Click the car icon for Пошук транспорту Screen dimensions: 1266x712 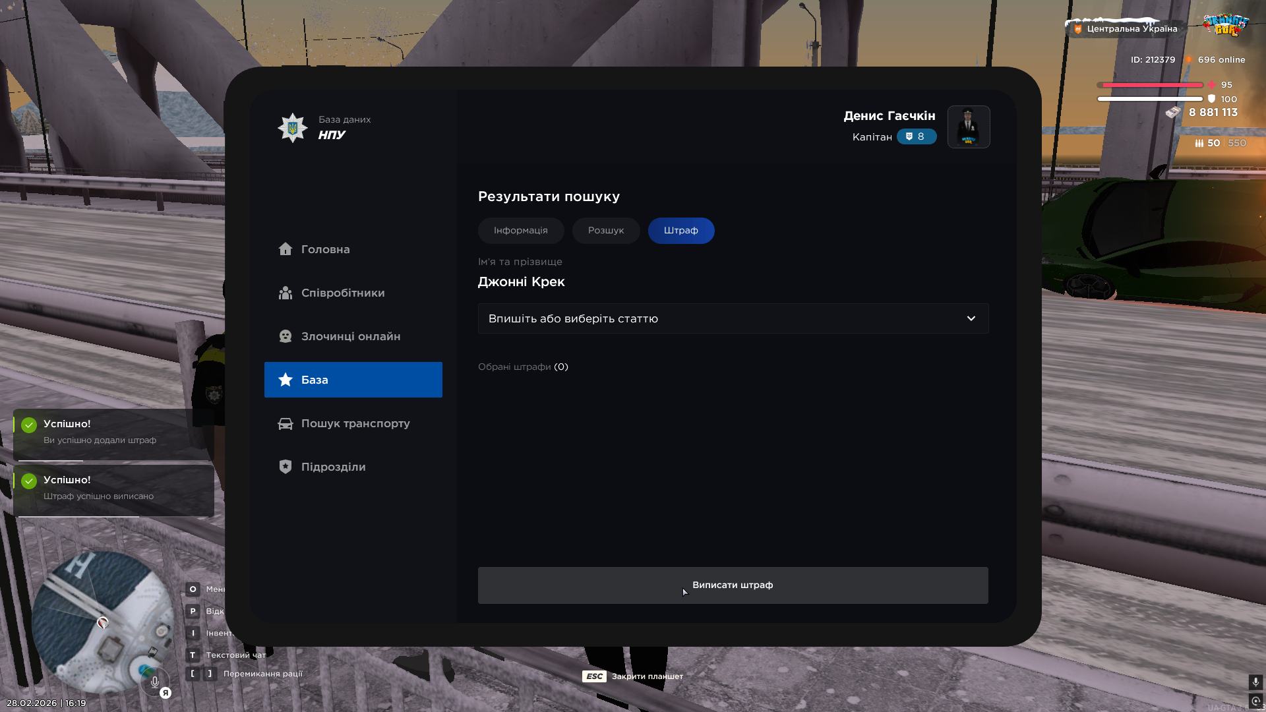click(x=285, y=423)
